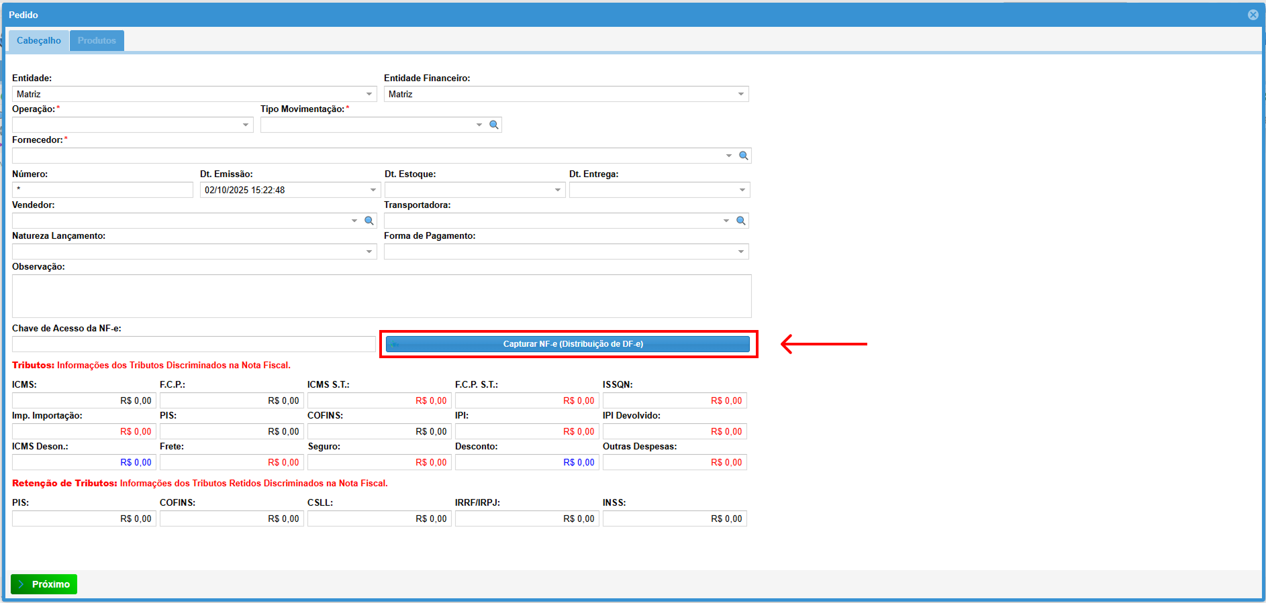Click the Chave de Acesso da NF-e field
The width and height of the screenshot is (1266, 603).
193,344
